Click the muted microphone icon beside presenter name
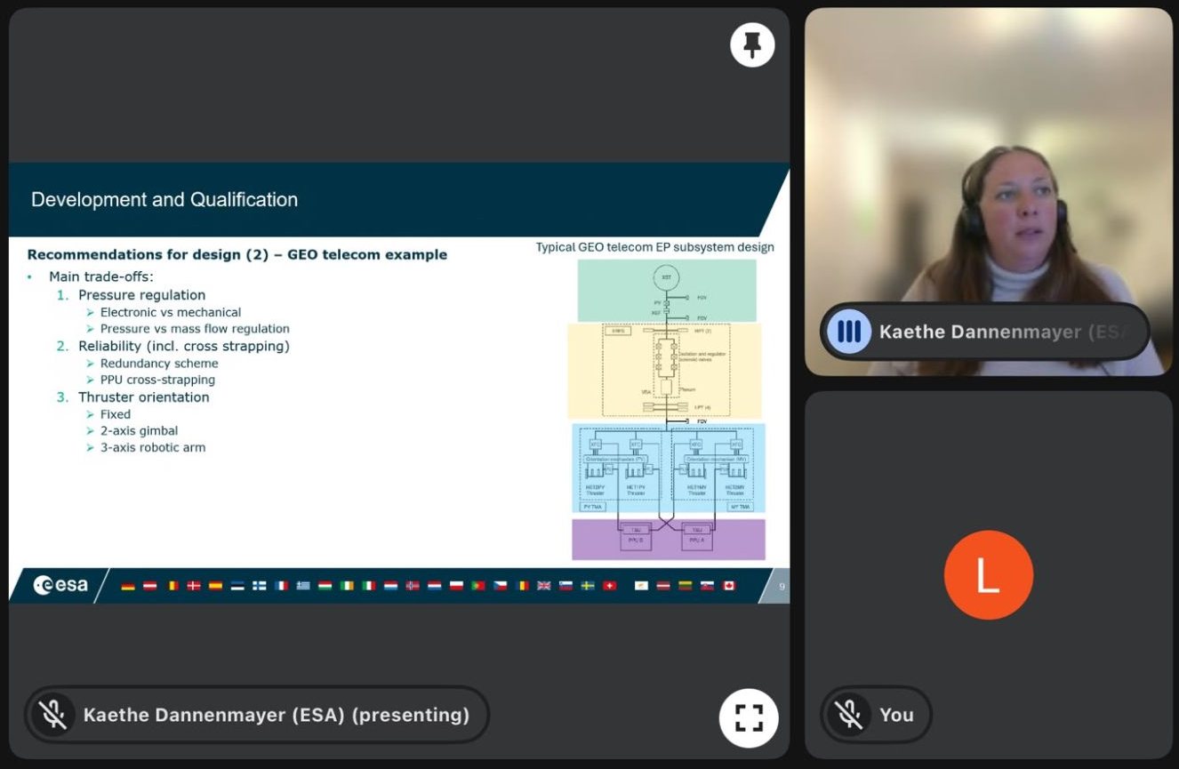1179x769 pixels. tap(53, 715)
